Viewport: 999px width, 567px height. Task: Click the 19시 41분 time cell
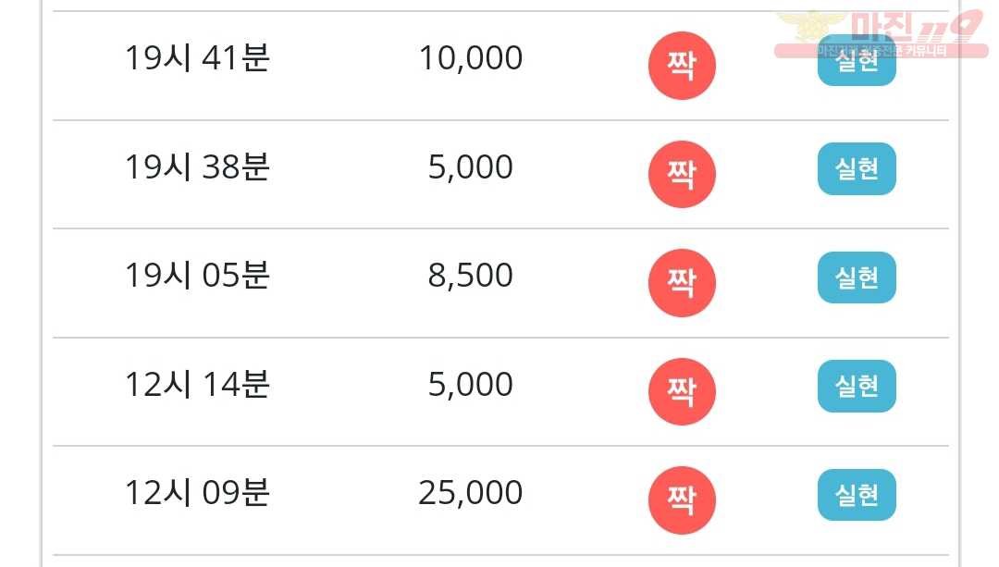click(198, 58)
